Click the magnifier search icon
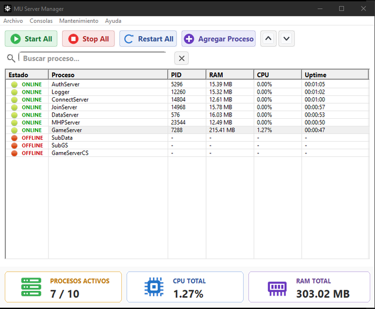Viewport: 375px width, 309px height. [11, 59]
